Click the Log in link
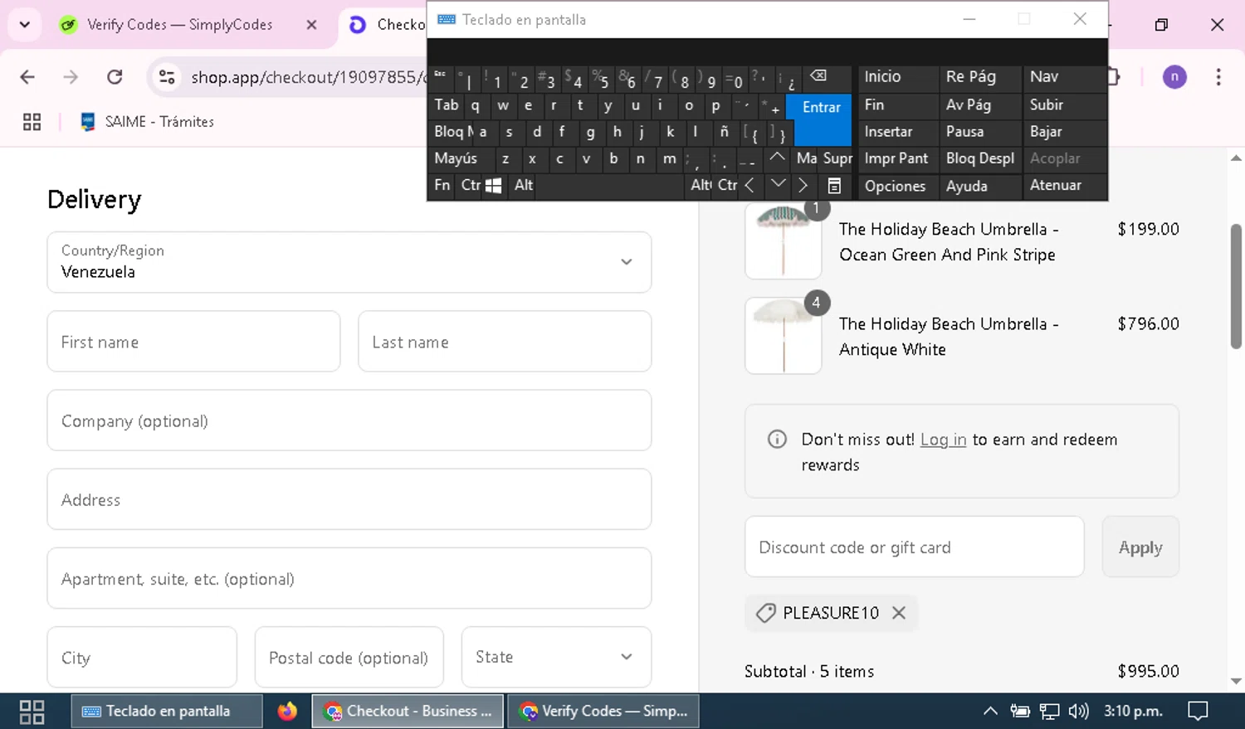The height and width of the screenshot is (729, 1245). (x=943, y=440)
